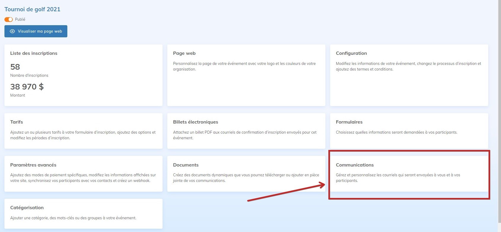This screenshot has height=232, width=501.
Task: Open the Documents card
Action: pos(246,174)
